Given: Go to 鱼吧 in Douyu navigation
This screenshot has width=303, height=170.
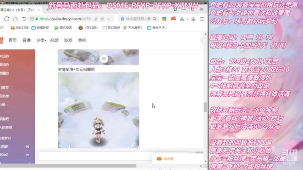Looking at the screenshot, I should (x=82, y=40).
